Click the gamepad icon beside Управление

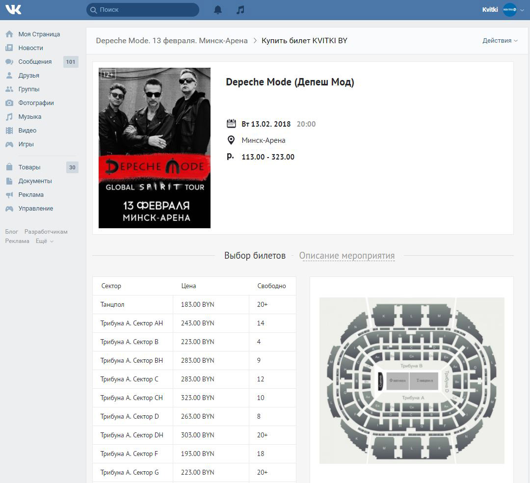pos(9,209)
